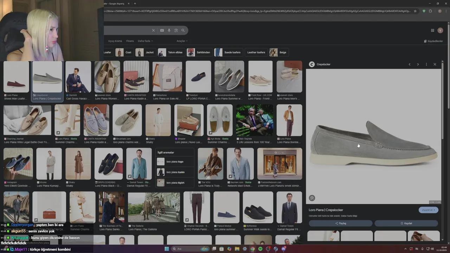
Task: Select related search loro piana logo
Action: coord(175,162)
